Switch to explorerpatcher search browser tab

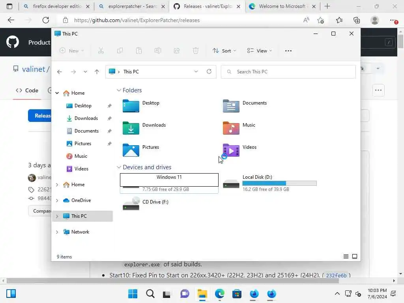(x=132, y=6)
